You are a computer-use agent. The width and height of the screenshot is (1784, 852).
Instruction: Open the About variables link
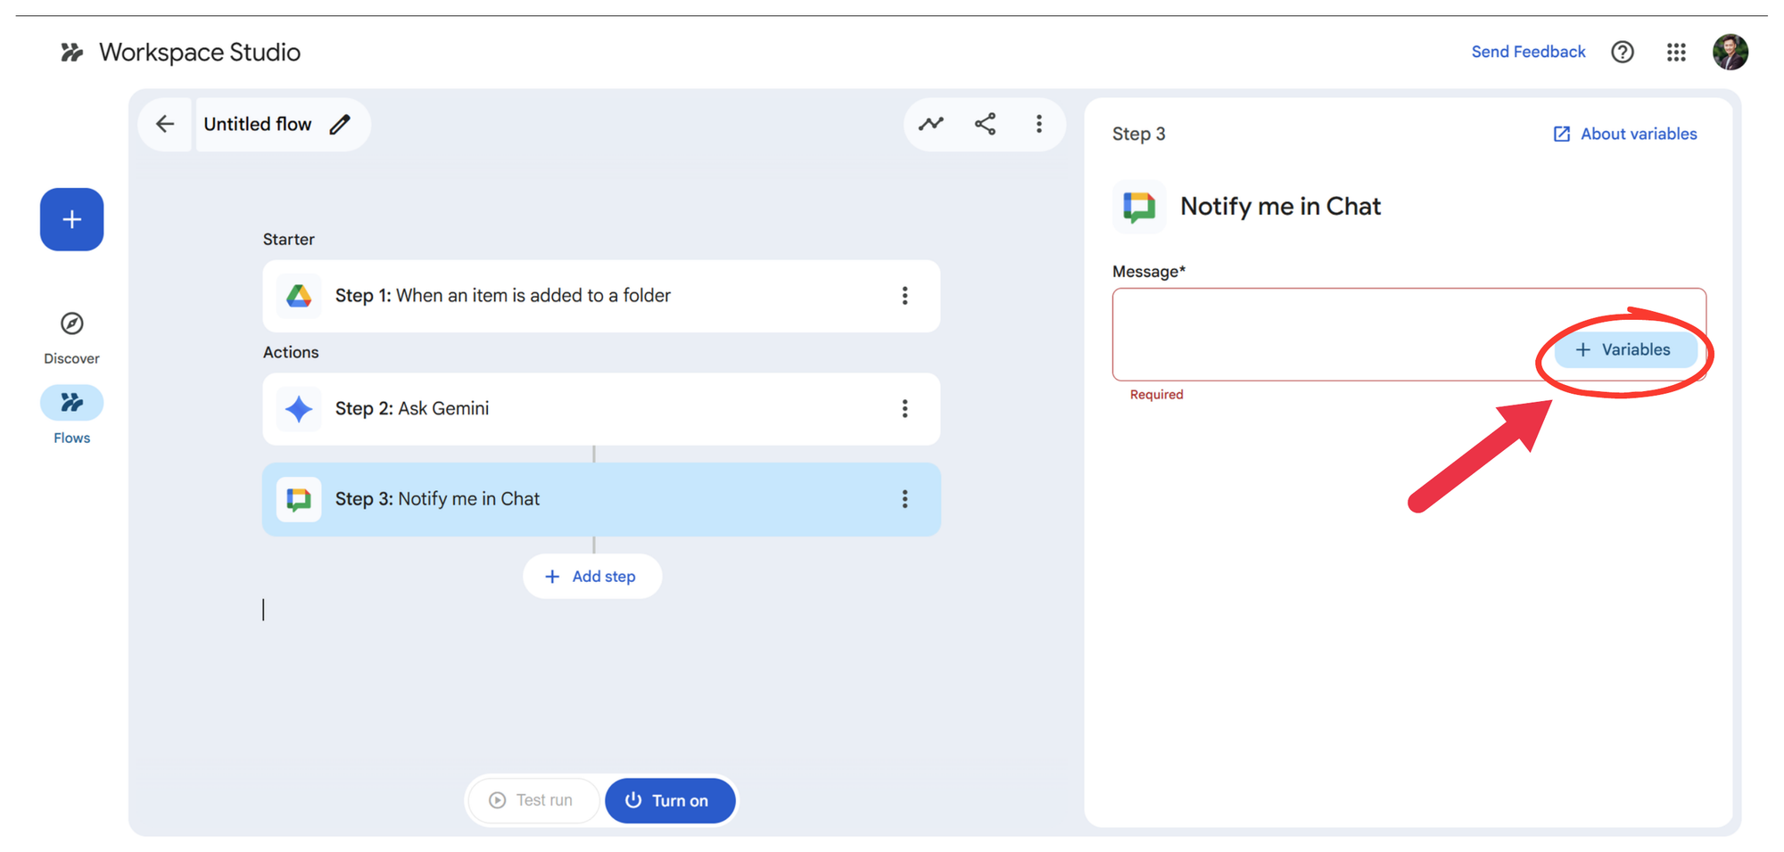click(x=1625, y=134)
